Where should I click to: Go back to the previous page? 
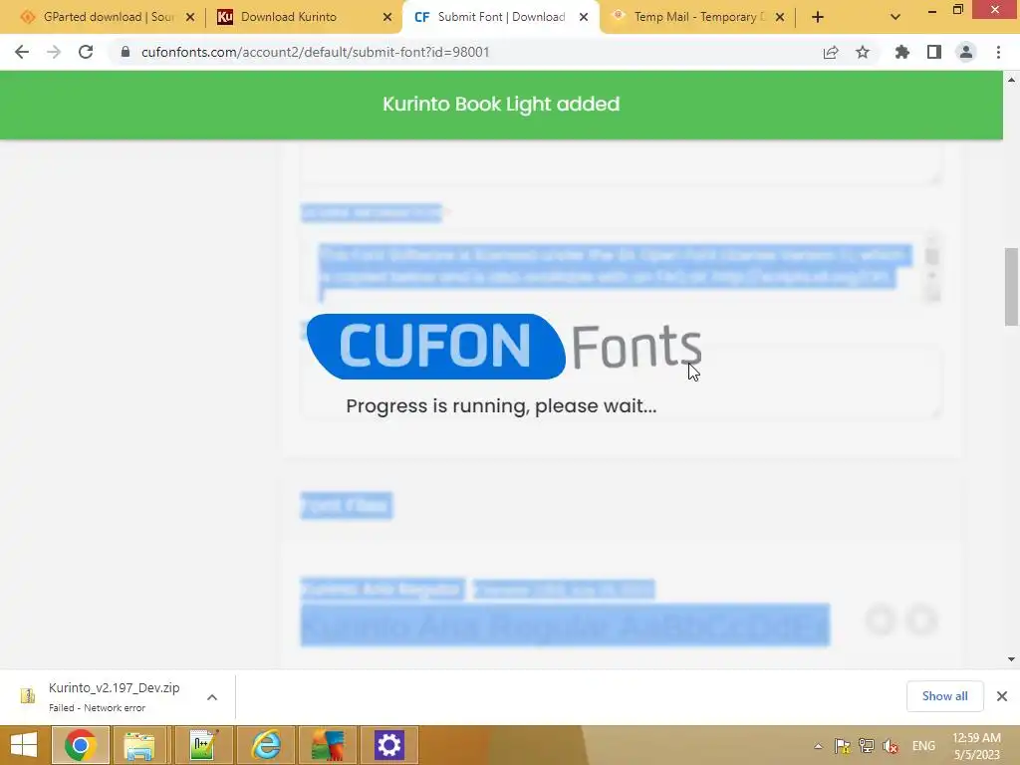coord(22,52)
